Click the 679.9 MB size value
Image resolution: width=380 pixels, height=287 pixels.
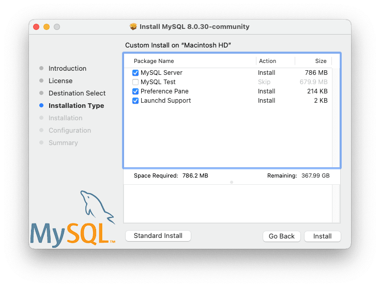click(x=314, y=82)
